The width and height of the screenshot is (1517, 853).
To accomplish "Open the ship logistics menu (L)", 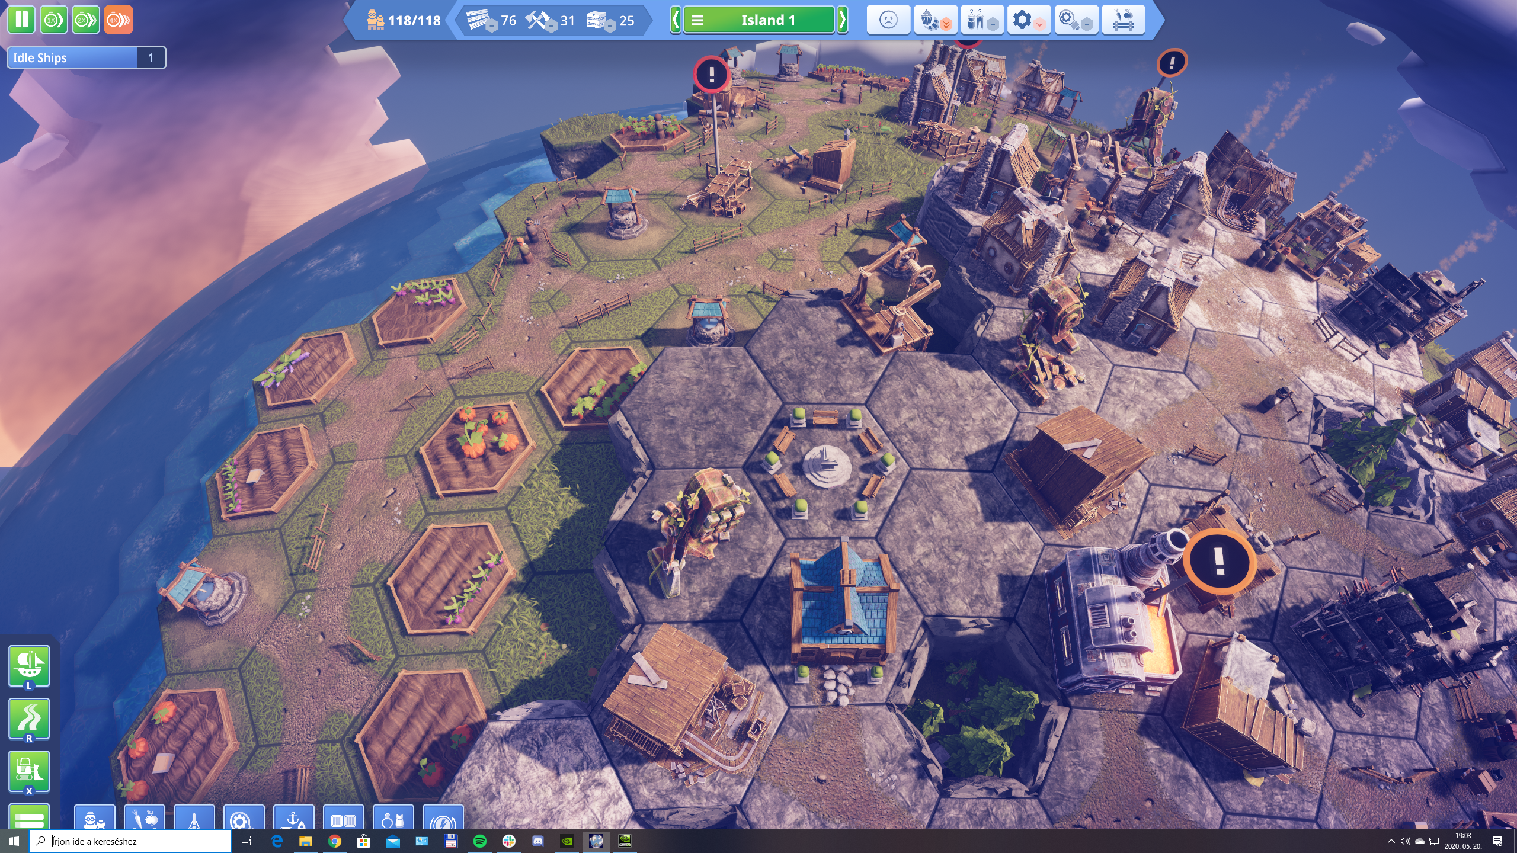I will click(29, 667).
